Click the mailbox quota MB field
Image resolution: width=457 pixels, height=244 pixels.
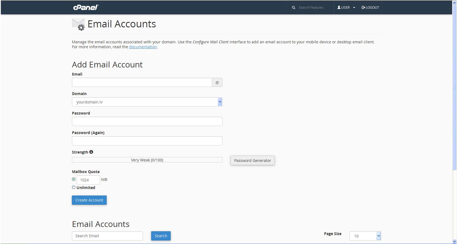tap(88, 180)
